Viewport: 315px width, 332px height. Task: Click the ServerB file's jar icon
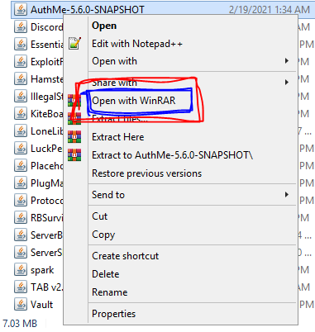tap(21, 235)
